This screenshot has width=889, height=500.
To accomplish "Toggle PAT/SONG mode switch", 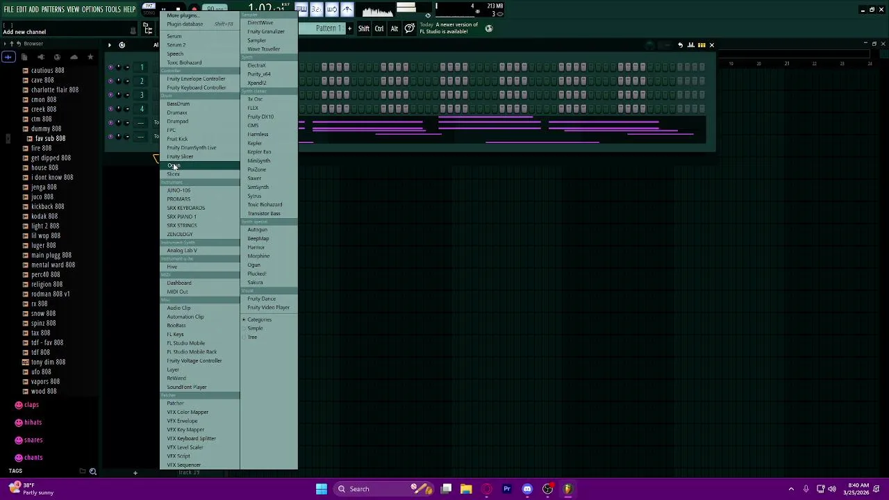I will pos(149,9).
